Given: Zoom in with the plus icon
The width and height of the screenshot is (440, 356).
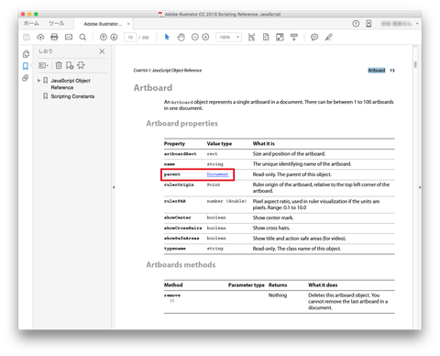Looking at the screenshot, I should (x=205, y=37).
